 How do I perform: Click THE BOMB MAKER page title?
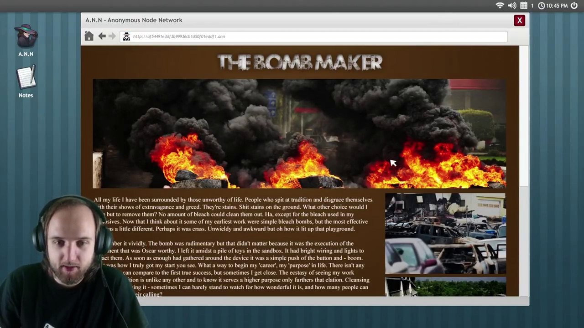(300, 62)
